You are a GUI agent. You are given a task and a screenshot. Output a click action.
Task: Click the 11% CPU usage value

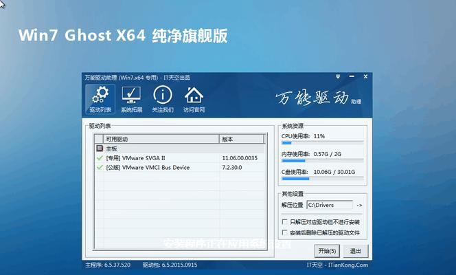[319, 136]
